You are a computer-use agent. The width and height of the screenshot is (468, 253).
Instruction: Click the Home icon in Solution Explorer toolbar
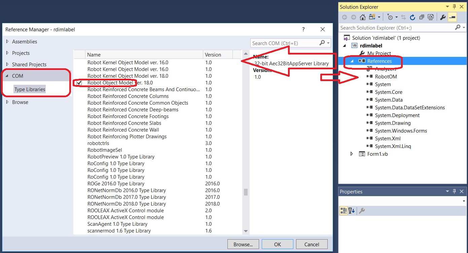pos(362,17)
